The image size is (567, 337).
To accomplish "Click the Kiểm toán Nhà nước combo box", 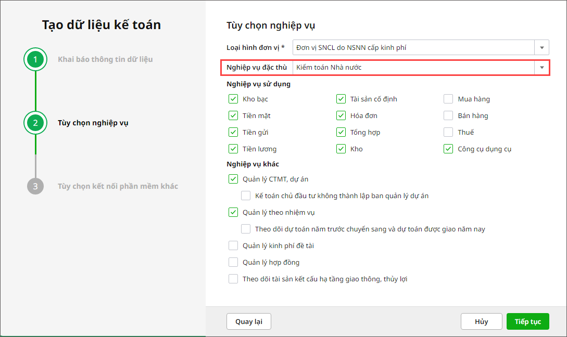I will (413, 67).
